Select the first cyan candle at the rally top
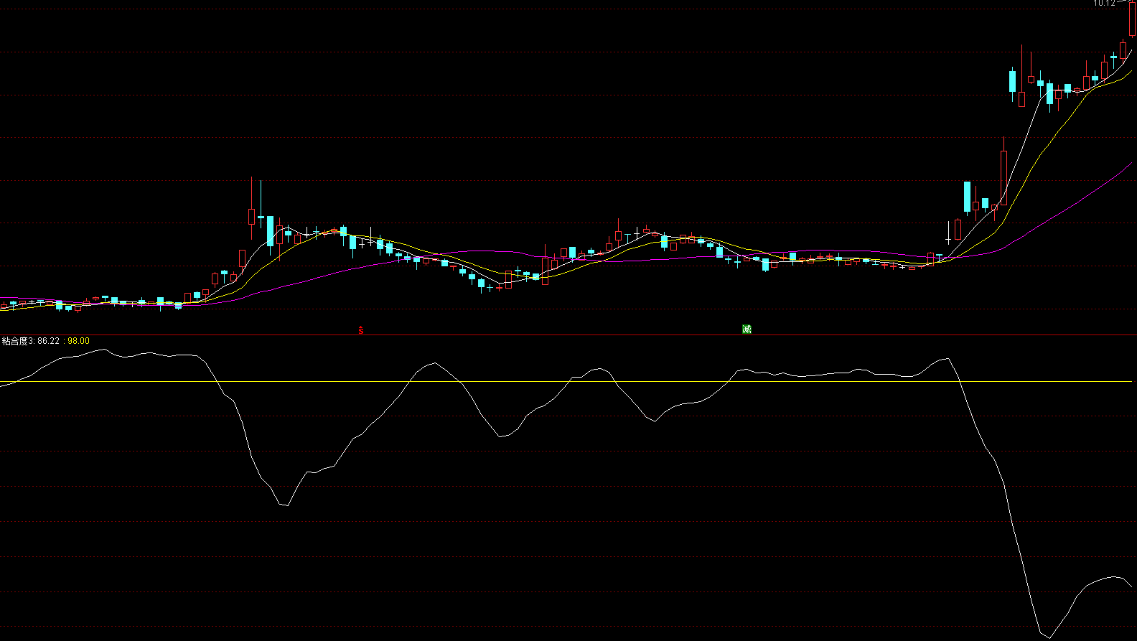Image resolution: width=1137 pixels, height=641 pixels. coord(1013,80)
